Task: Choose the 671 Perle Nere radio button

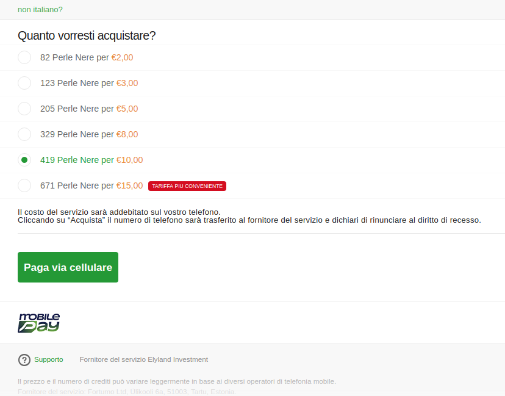Action: coord(24,185)
